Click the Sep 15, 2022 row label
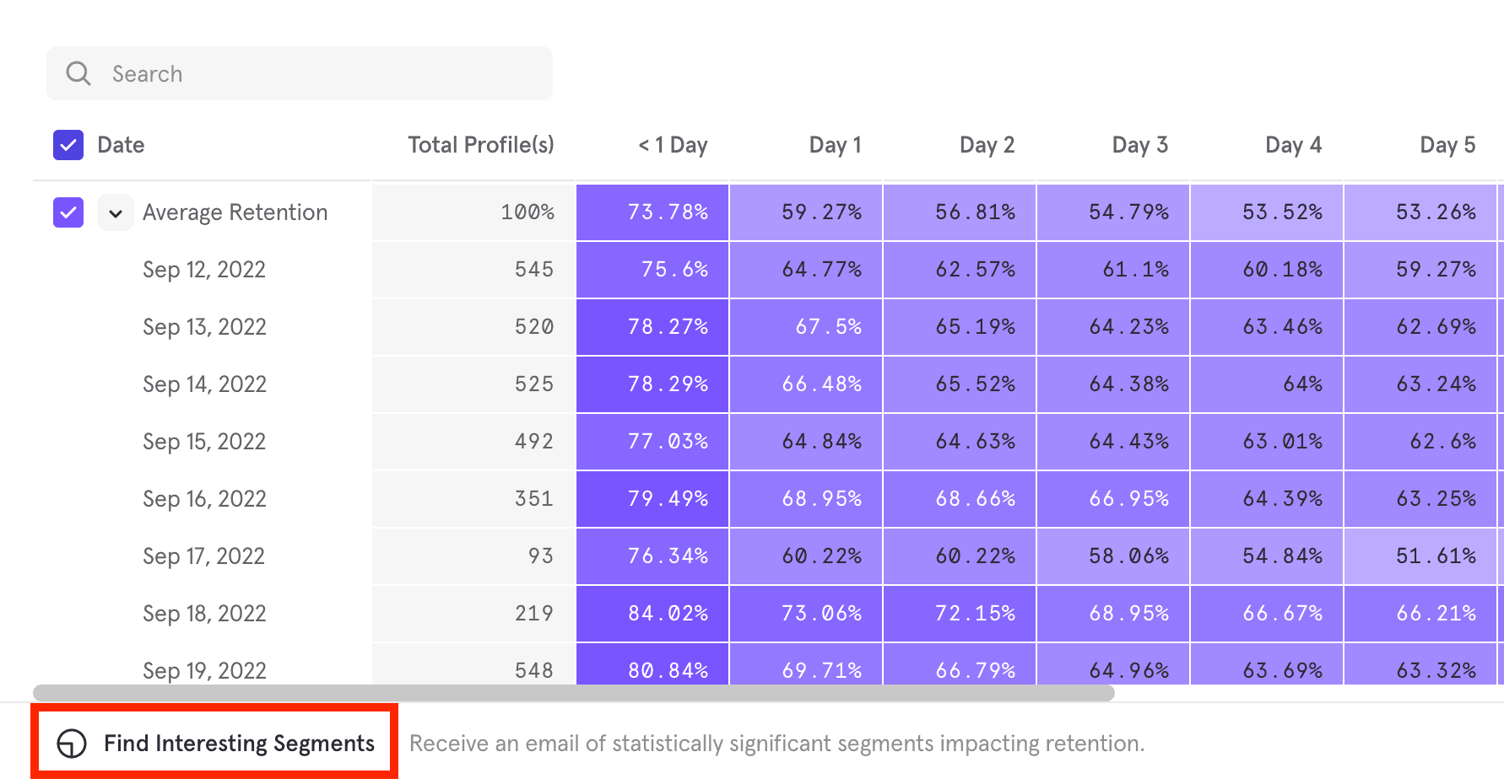The width and height of the screenshot is (1504, 784). point(203,441)
